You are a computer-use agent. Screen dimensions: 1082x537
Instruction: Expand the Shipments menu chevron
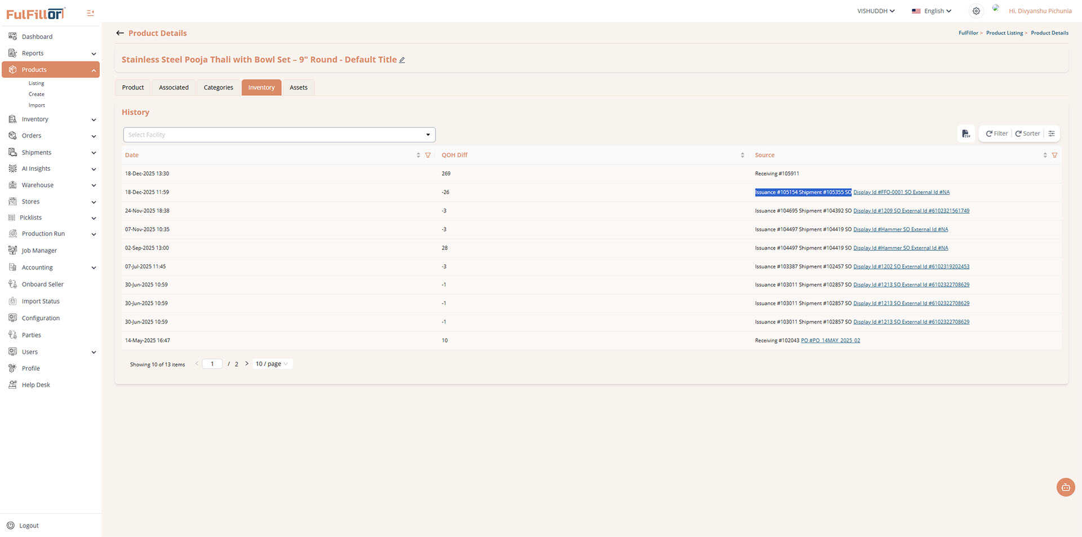tap(94, 153)
